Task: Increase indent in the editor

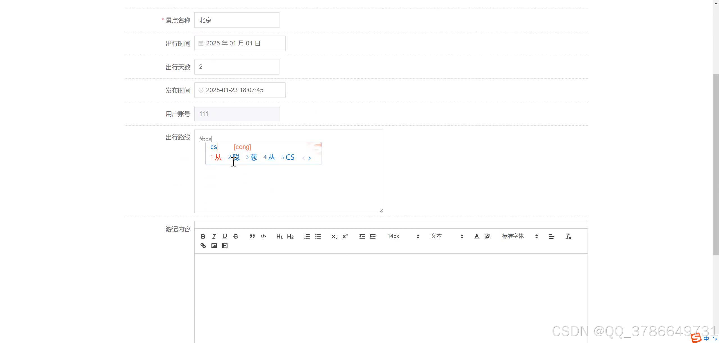Action: (x=373, y=236)
